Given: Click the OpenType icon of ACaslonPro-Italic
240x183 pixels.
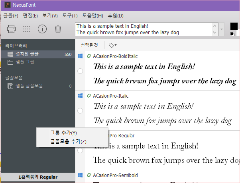Looking at the screenshot, I should 89,96.
